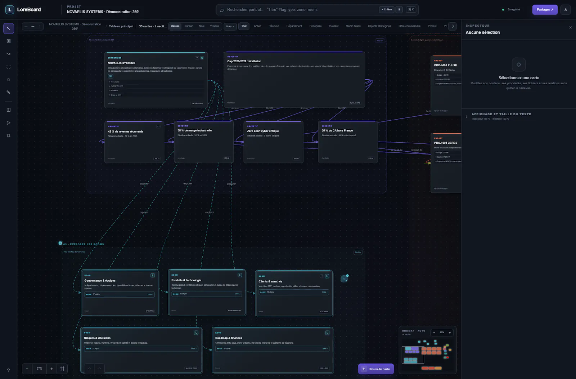The image size is (576, 379).
Task: Open the search help question button
Action: click(399, 10)
